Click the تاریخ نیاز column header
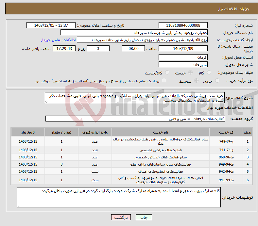 (28, 132)
